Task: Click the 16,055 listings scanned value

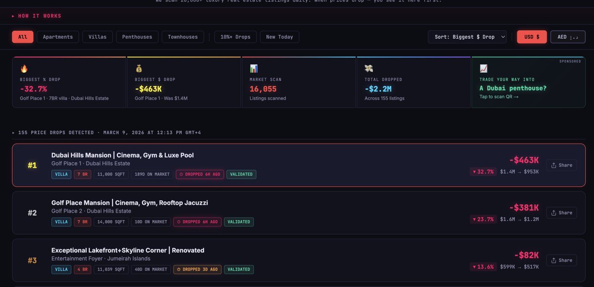Action: click(x=263, y=89)
